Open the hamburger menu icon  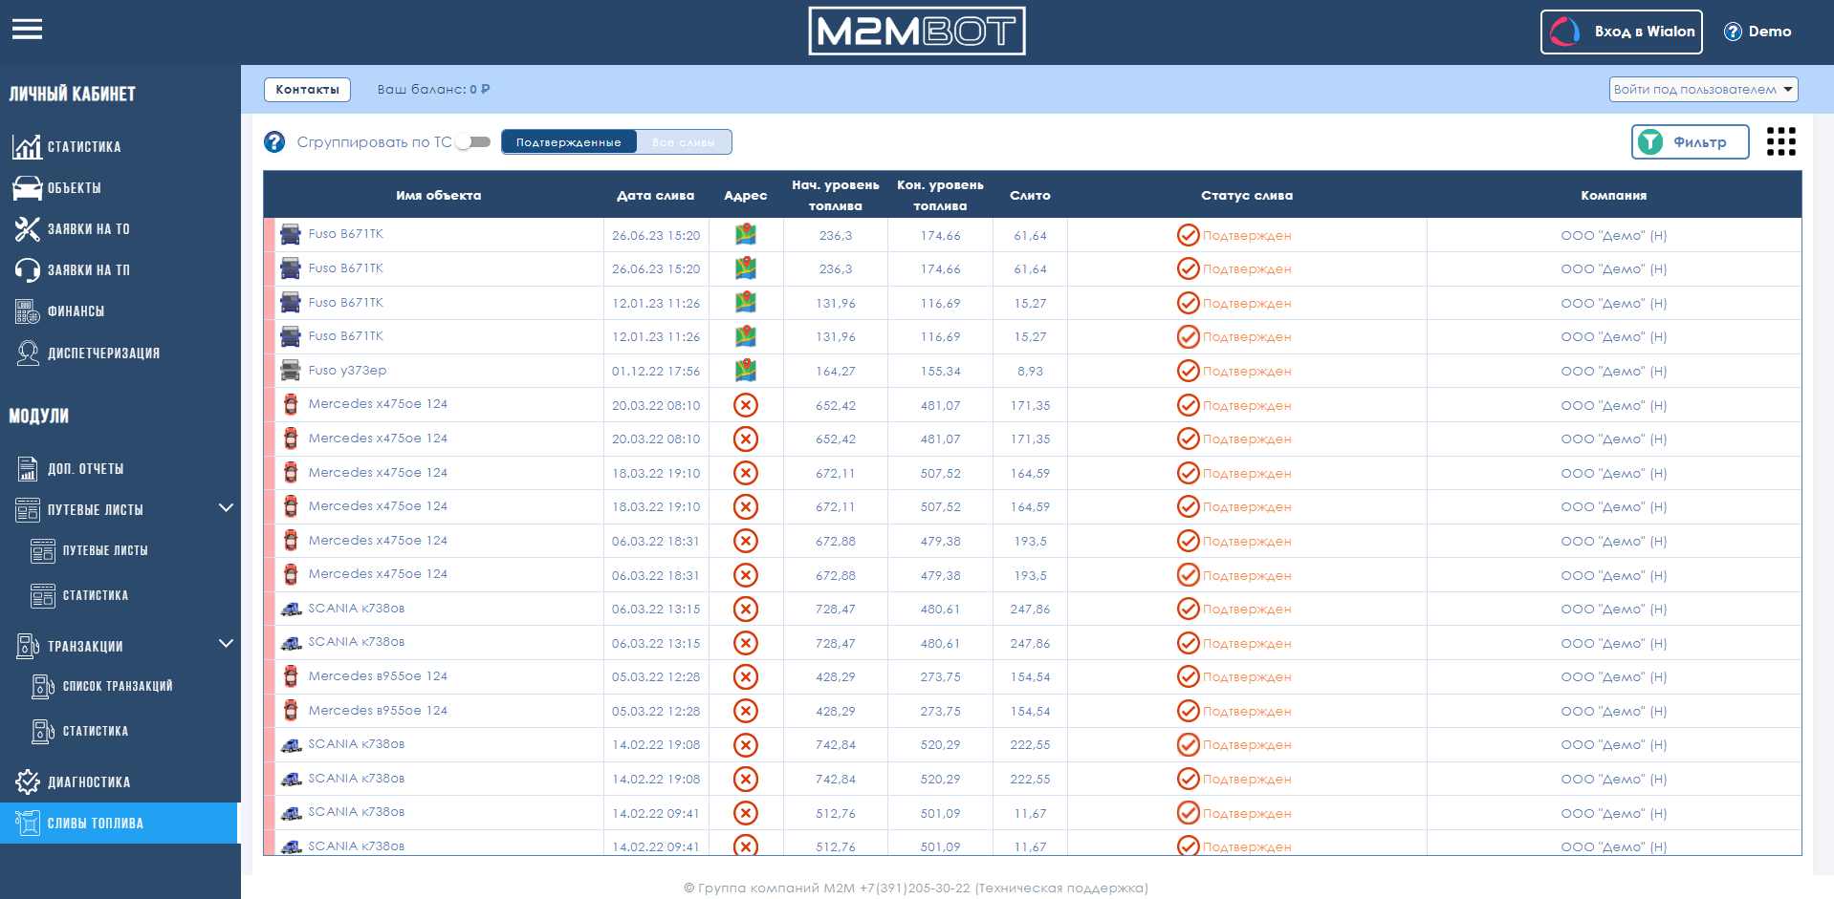point(27,30)
